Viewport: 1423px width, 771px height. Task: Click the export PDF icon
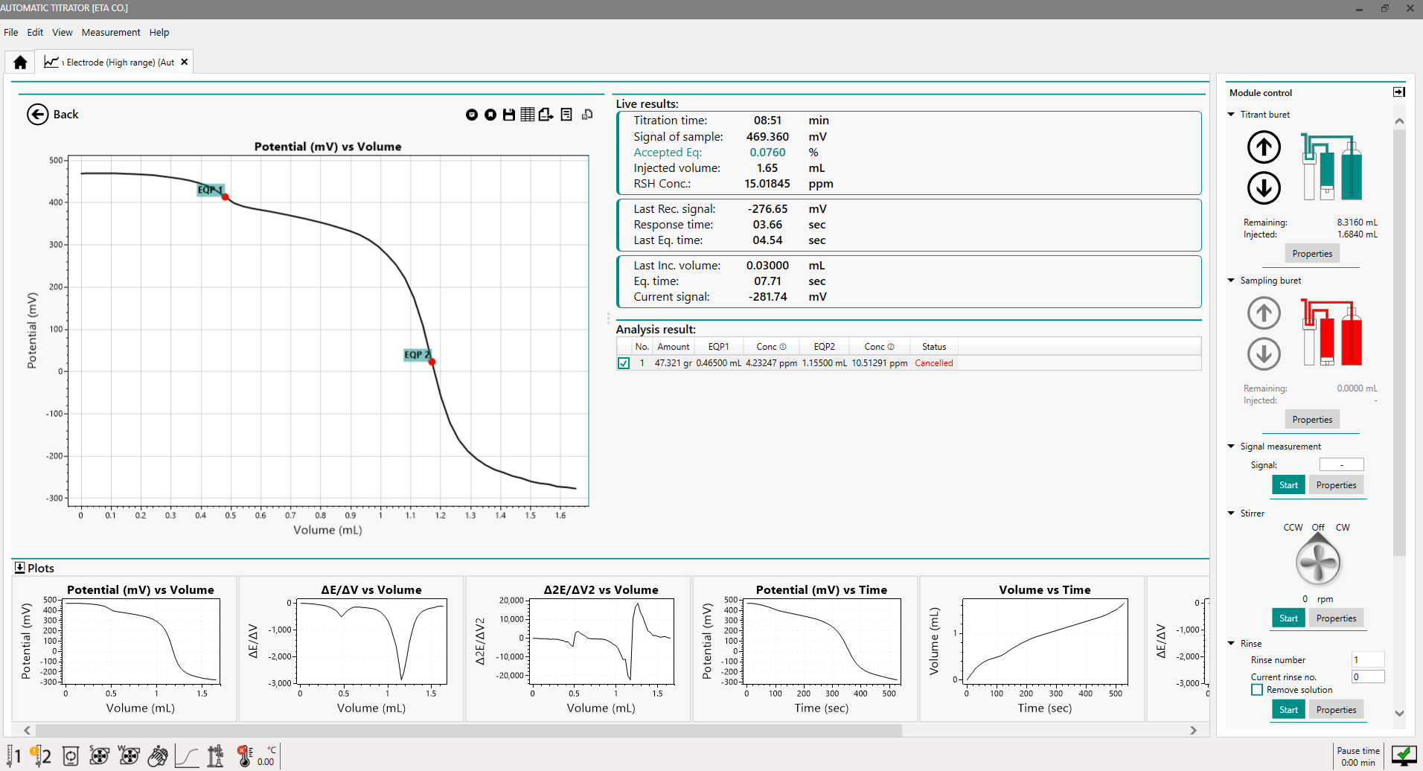[546, 115]
